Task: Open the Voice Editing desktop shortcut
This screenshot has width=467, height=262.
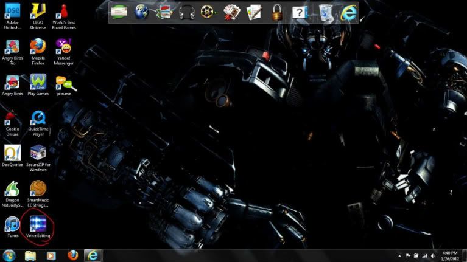Action: 38,222
